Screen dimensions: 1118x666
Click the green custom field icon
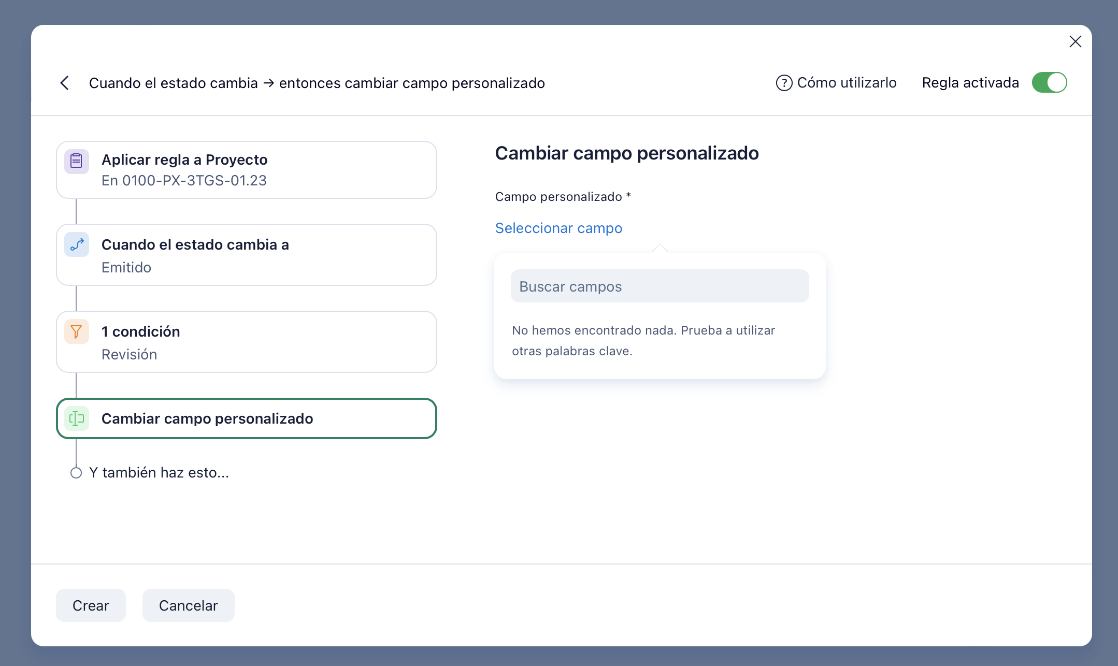coord(77,418)
